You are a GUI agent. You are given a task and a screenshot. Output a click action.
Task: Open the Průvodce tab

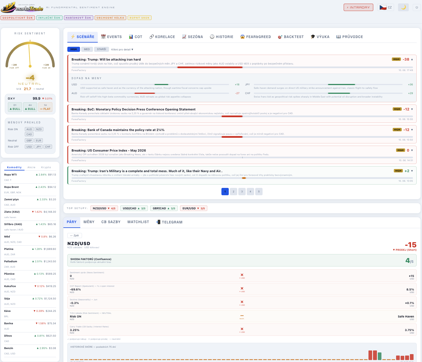tap(350, 37)
